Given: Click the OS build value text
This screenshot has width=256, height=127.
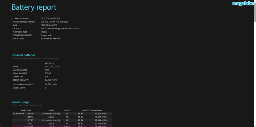Looking at the screenshot, I should point(60,28).
